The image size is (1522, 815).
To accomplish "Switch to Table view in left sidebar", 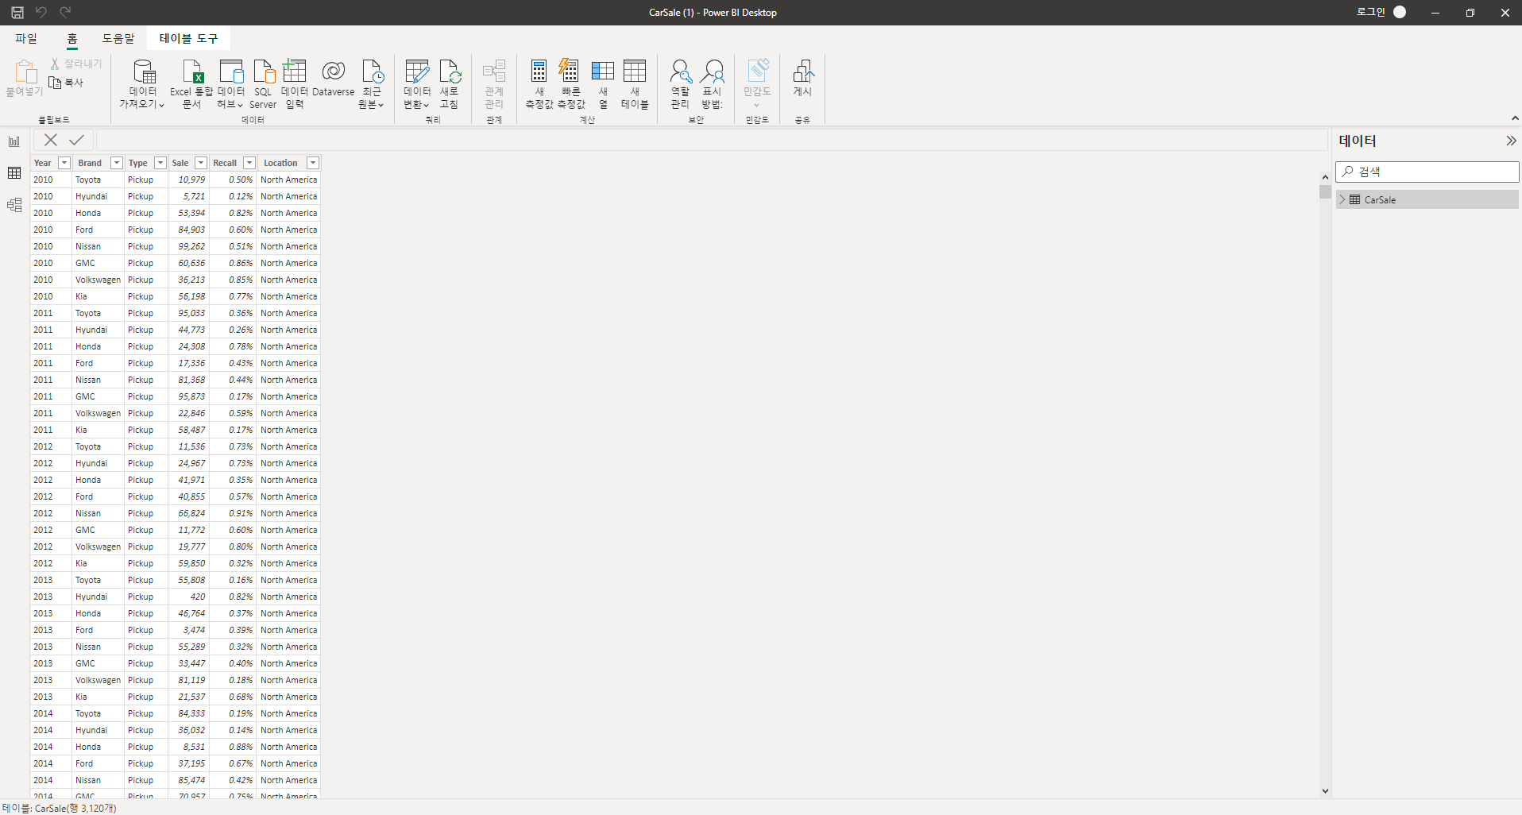I will click(x=14, y=173).
